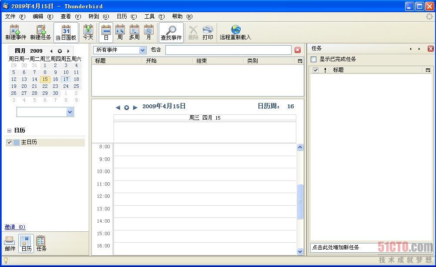
Task: Close the Tasks (任务) pane
Action: tap(430, 49)
